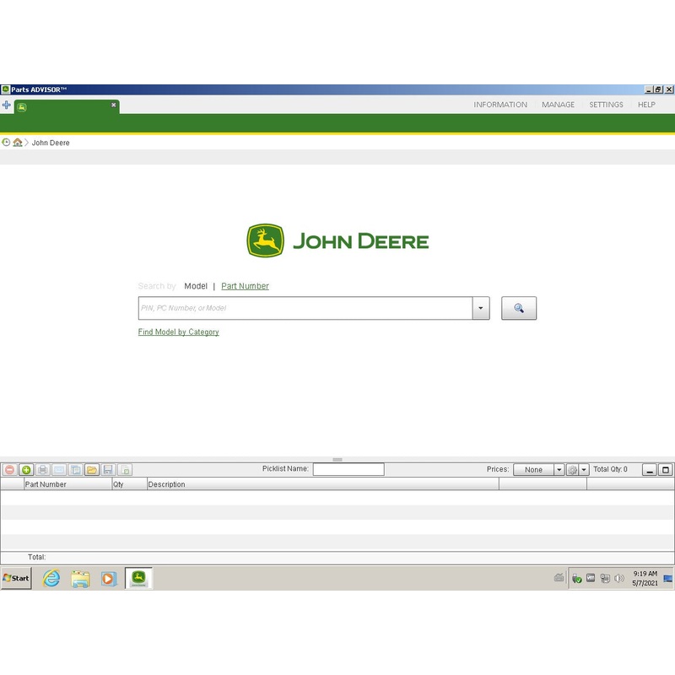
Task: Sort by the Qty column header
Action: click(x=129, y=484)
